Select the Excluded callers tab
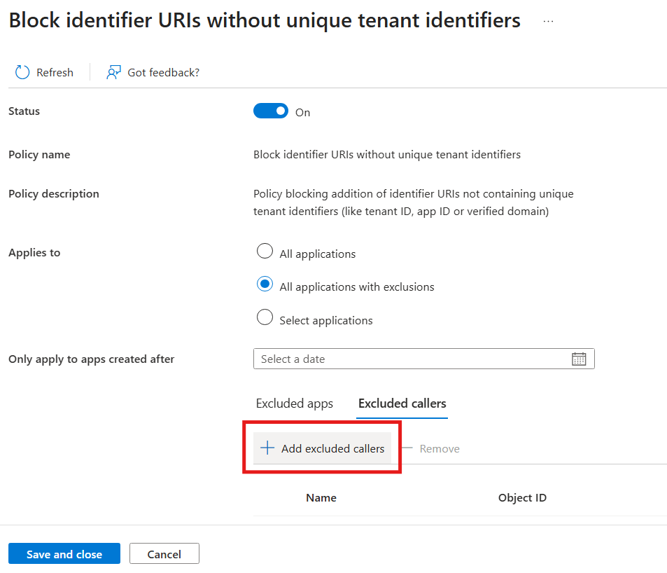 point(402,403)
